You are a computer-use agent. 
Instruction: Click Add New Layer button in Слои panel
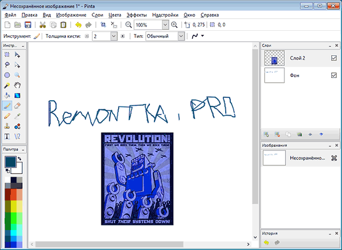pos(266,134)
